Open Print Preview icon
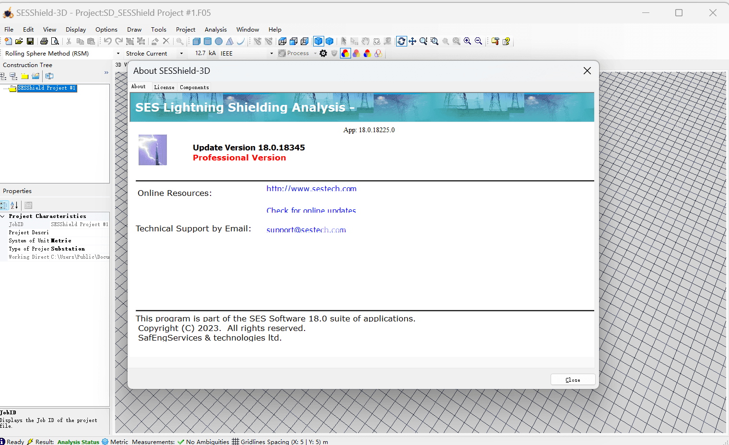Screen dimensions: 729x445 55,41
